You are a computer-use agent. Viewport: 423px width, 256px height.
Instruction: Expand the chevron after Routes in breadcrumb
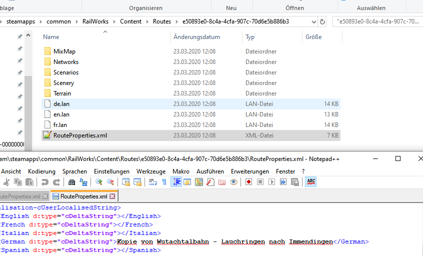176,21
